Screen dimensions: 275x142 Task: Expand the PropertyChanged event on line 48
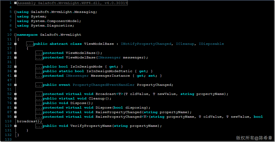(16, 85)
